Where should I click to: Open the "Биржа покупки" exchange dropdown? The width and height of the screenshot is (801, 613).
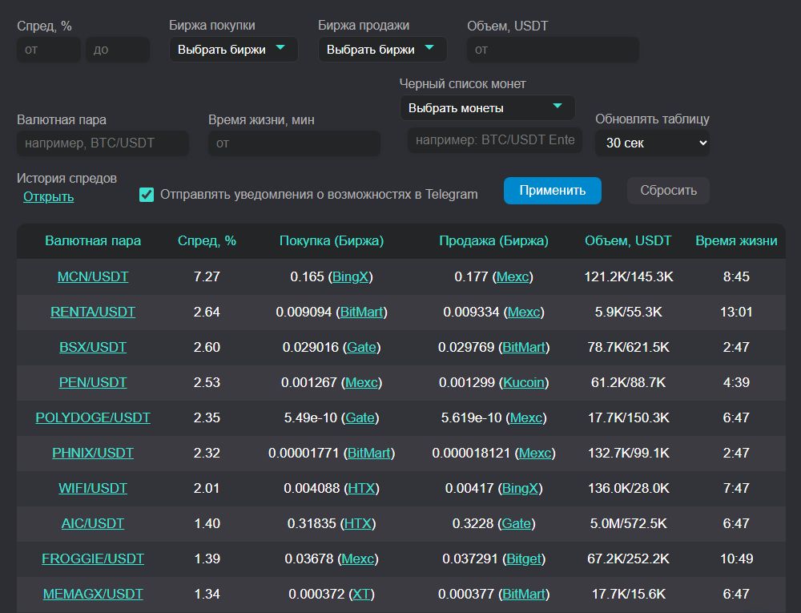[233, 50]
